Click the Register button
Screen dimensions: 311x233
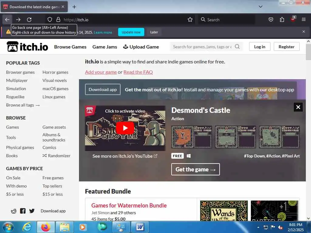[x=286, y=46]
